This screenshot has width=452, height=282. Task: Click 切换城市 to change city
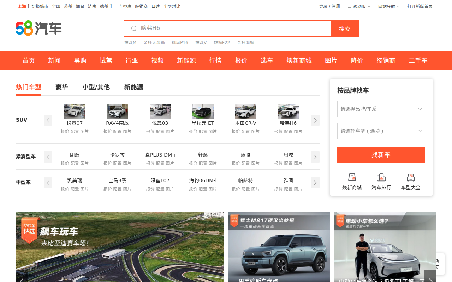click(x=40, y=6)
